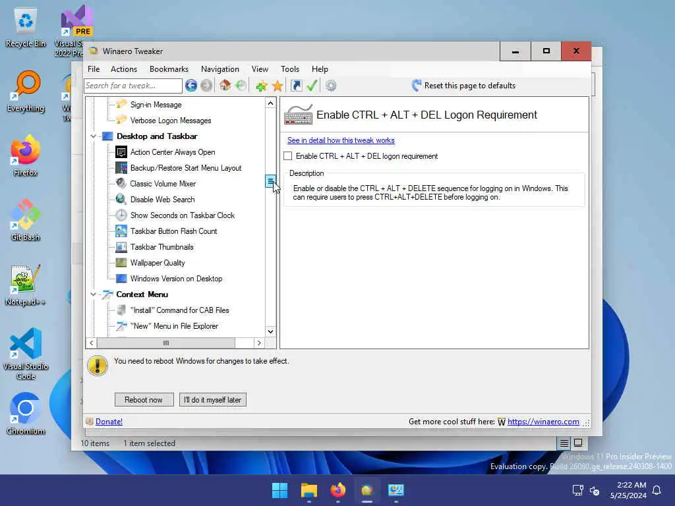This screenshot has width=675, height=506.
Task: Collapse the Context Menu category
Action: pyautogui.click(x=93, y=295)
